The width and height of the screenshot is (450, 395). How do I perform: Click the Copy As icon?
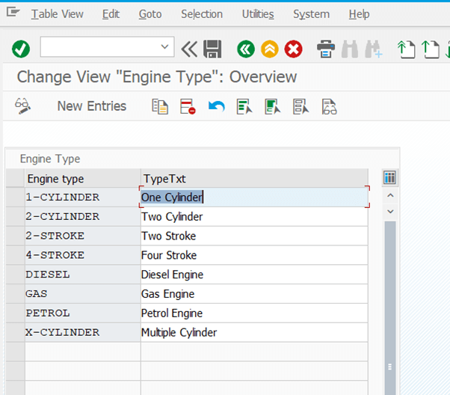[160, 106]
